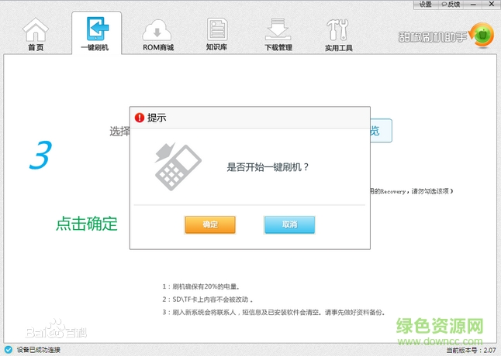The height and width of the screenshot is (356, 501).
Task: Click note 3 about 联系人 data backup
Action: (274, 312)
